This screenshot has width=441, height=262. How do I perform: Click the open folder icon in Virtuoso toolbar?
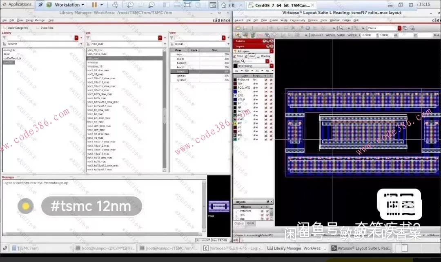[x=238, y=28]
